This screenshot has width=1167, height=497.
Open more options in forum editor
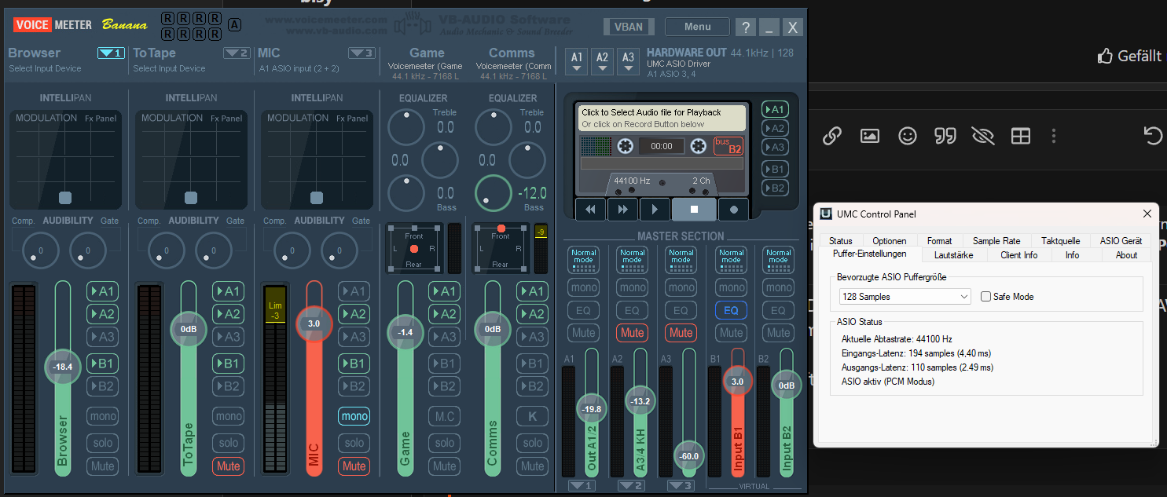tap(1055, 136)
